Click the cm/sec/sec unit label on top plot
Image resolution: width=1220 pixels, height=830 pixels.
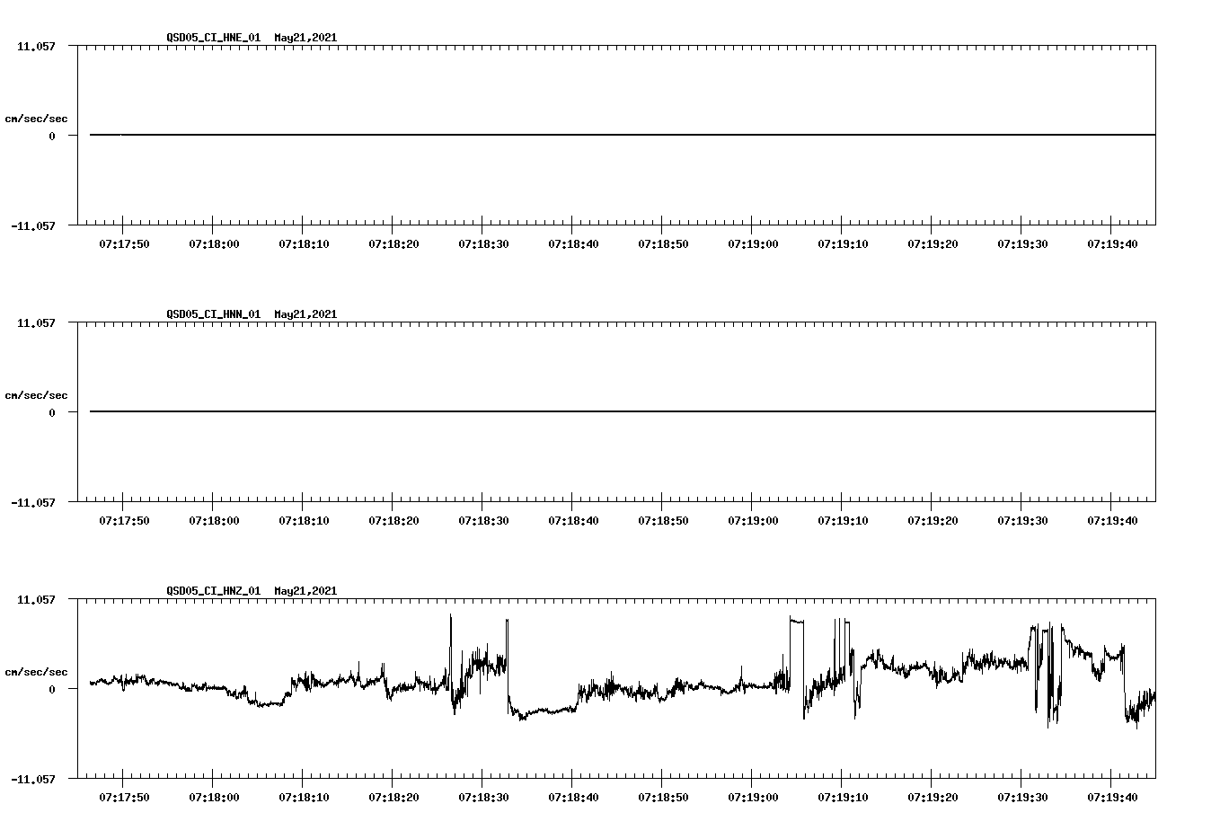pyautogui.click(x=36, y=117)
